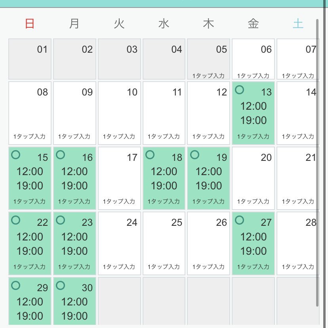Click 1タップ入力 on day 17
The height and width of the screenshot is (328, 328).
pos(119,202)
